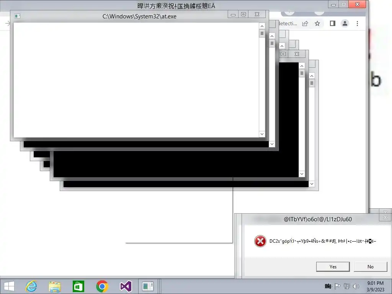Click scroll up arrow of window directly behind at.exe

pos(272,36)
